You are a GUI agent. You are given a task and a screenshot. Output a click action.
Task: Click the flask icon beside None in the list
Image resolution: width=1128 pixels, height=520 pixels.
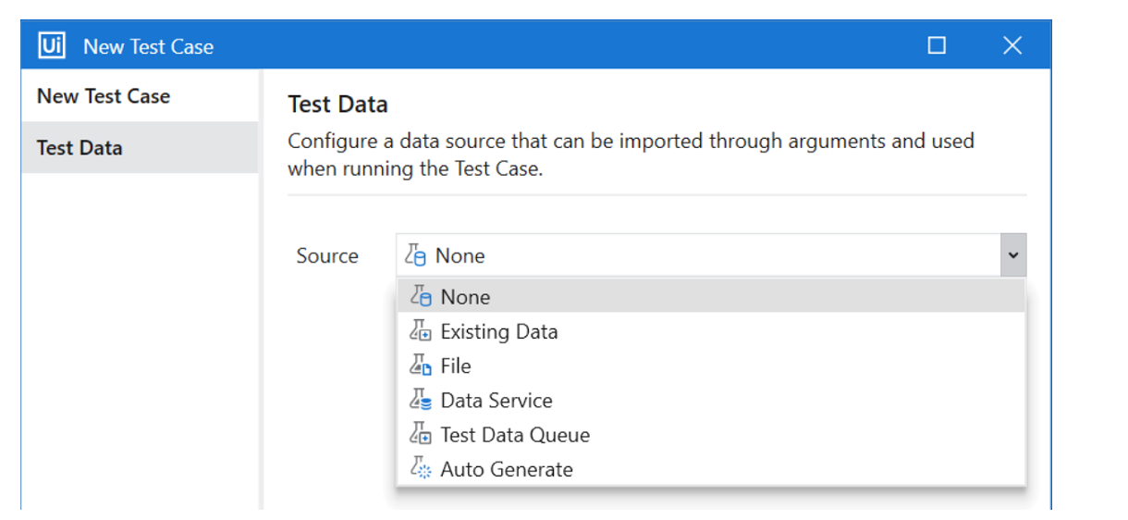[x=420, y=297]
